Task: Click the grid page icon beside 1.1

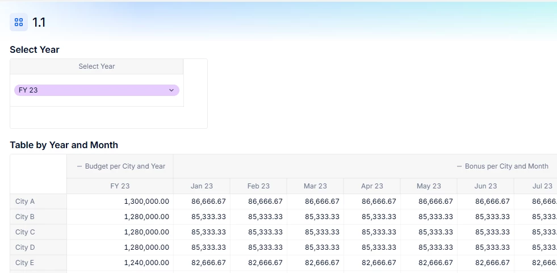Action: point(19,22)
